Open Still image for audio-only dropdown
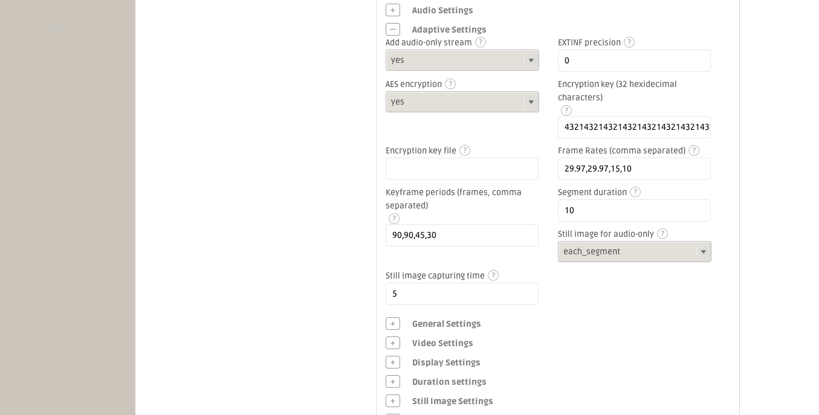Screen dimensions: 819x415 pyautogui.click(x=634, y=252)
